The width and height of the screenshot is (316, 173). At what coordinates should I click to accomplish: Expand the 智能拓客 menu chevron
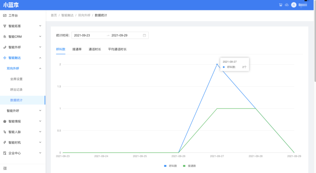(40, 26)
